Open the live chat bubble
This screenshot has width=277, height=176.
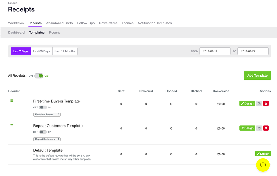tap(263, 165)
